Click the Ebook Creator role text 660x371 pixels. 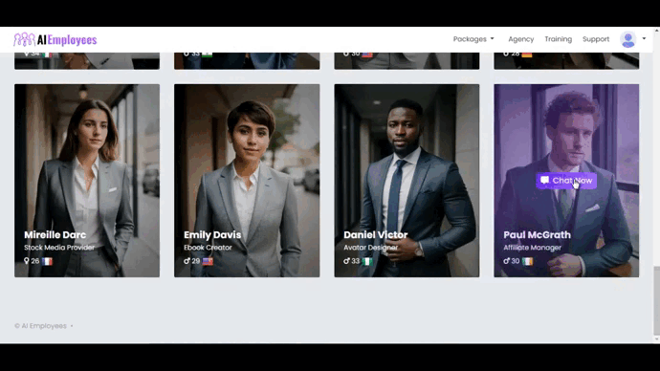[208, 248]
